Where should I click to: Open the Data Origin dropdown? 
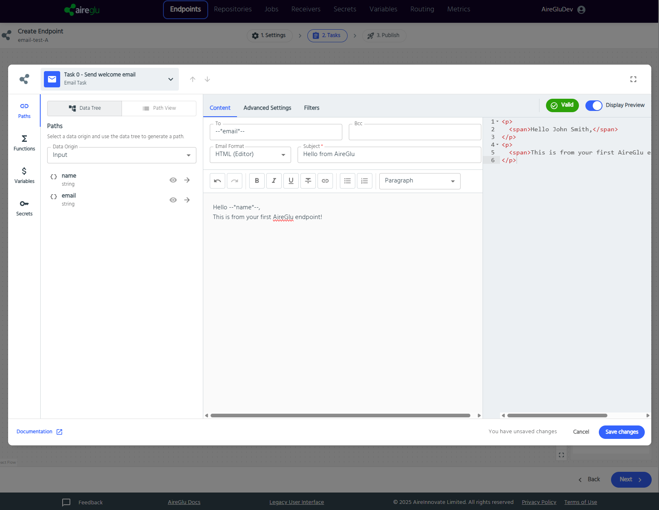pyautogui.click(x=122, y=155)
